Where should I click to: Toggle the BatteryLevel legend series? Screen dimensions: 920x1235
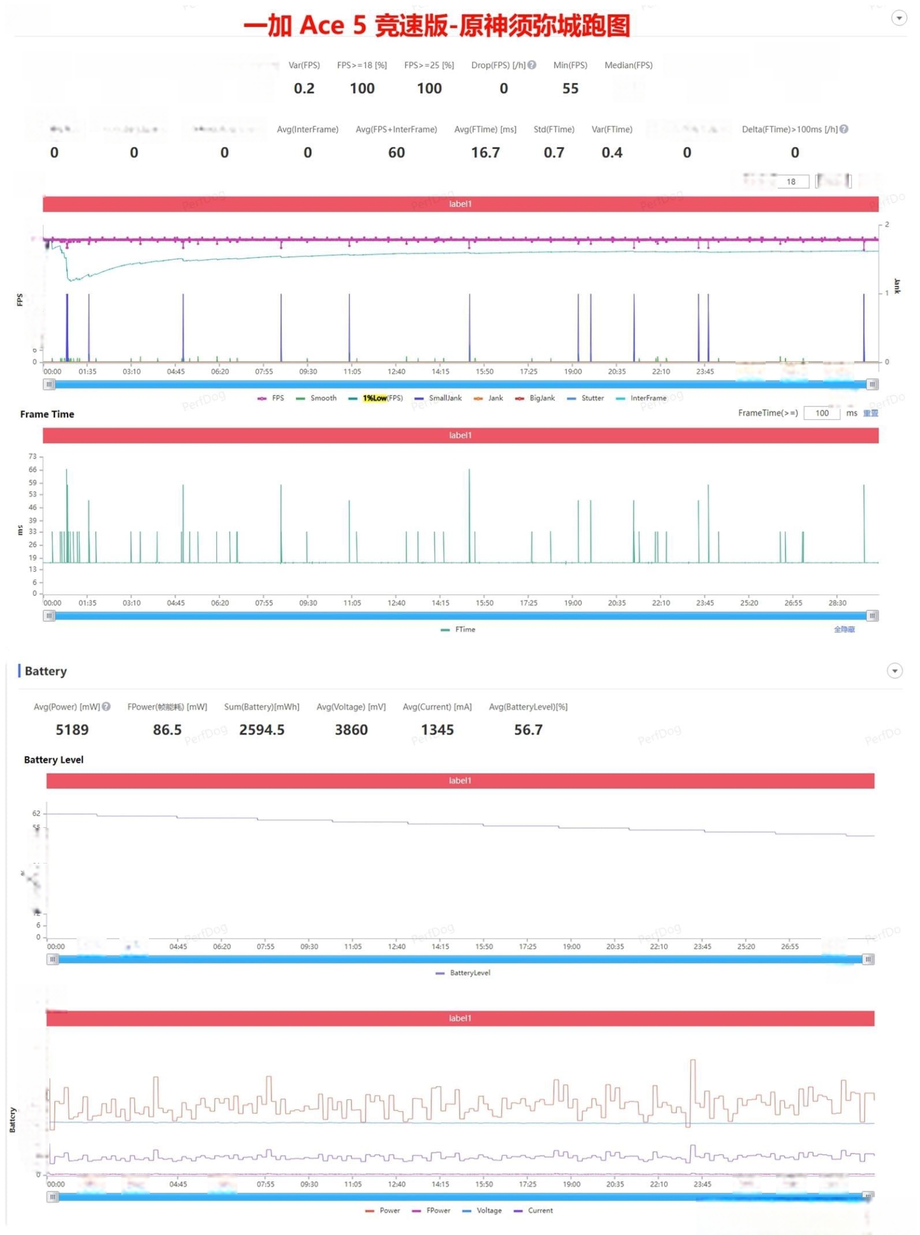(463, 973)
